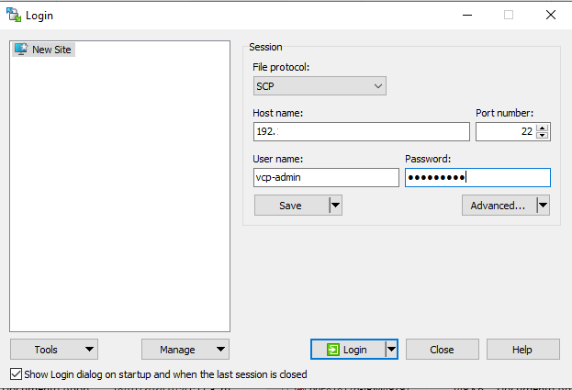
Task: Click the Advanced... button
Action: [x=499, y=206]
